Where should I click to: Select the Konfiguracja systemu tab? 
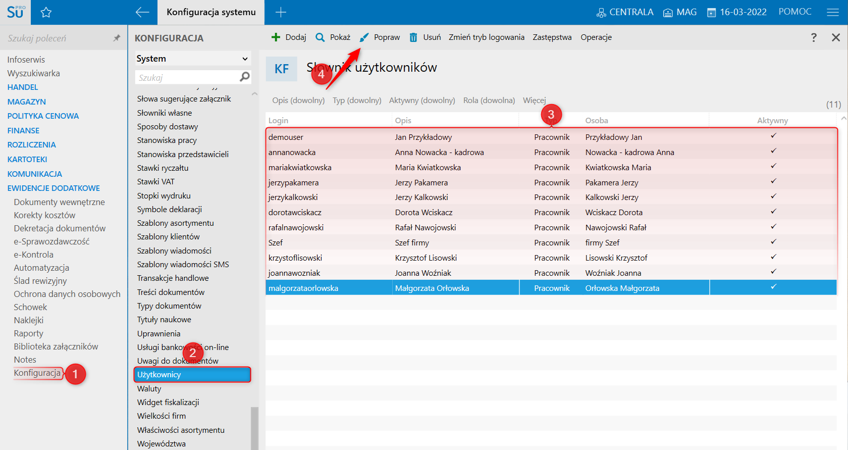(211, 13)
